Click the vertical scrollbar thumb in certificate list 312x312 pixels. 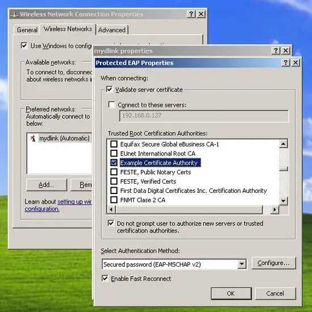[283, 169]
